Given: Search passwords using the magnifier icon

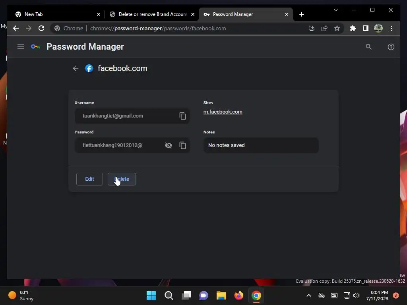Looking at the screenshot, I should [x=368, y=47].
